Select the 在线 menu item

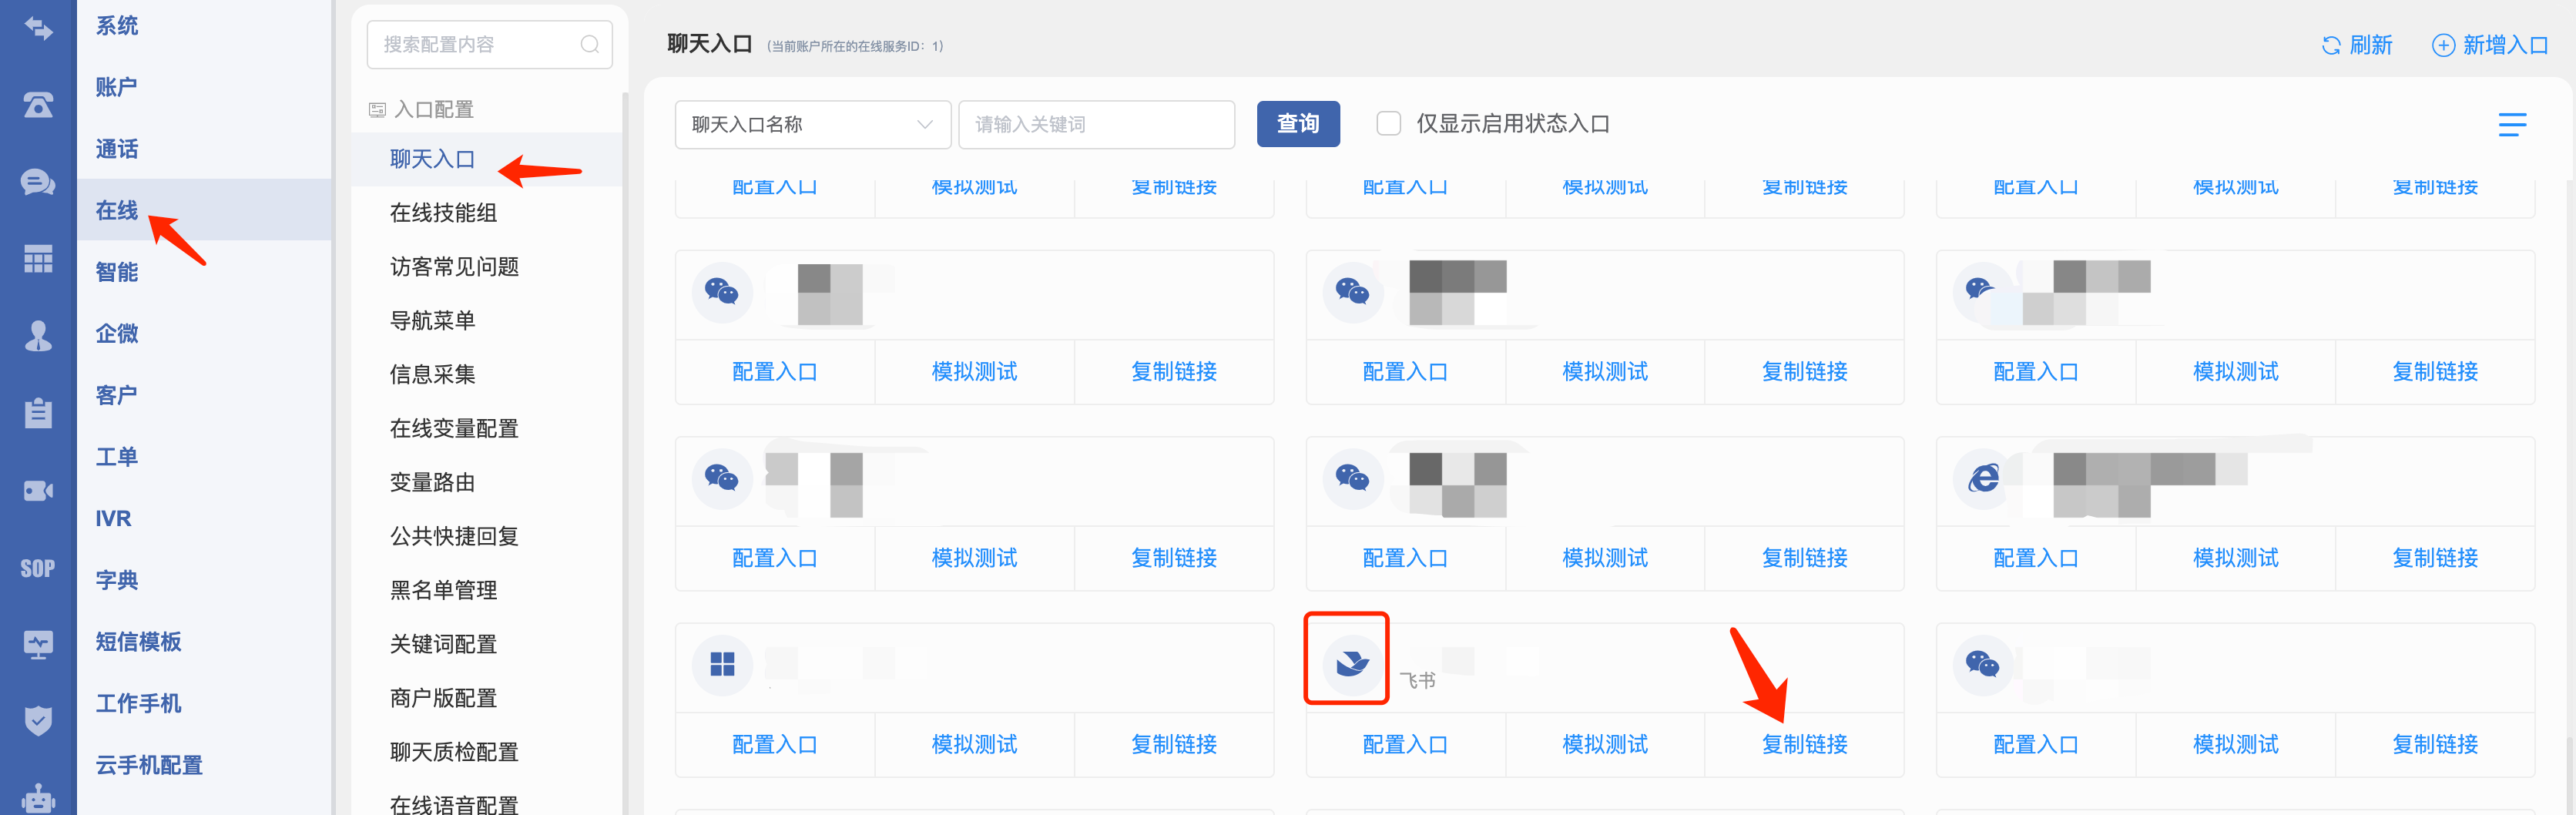(x=204, y=210)
